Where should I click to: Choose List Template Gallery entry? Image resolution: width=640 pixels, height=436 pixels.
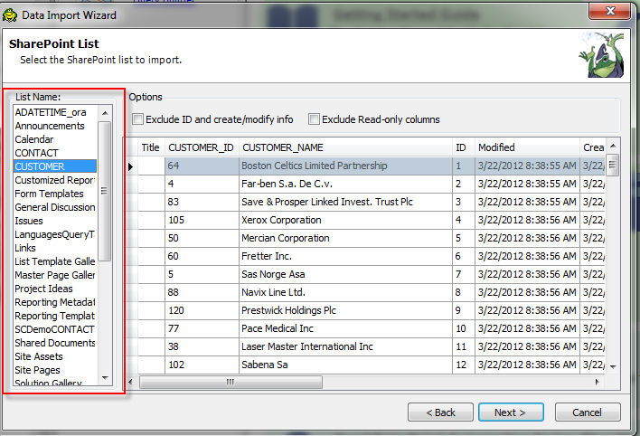(55, 261)
